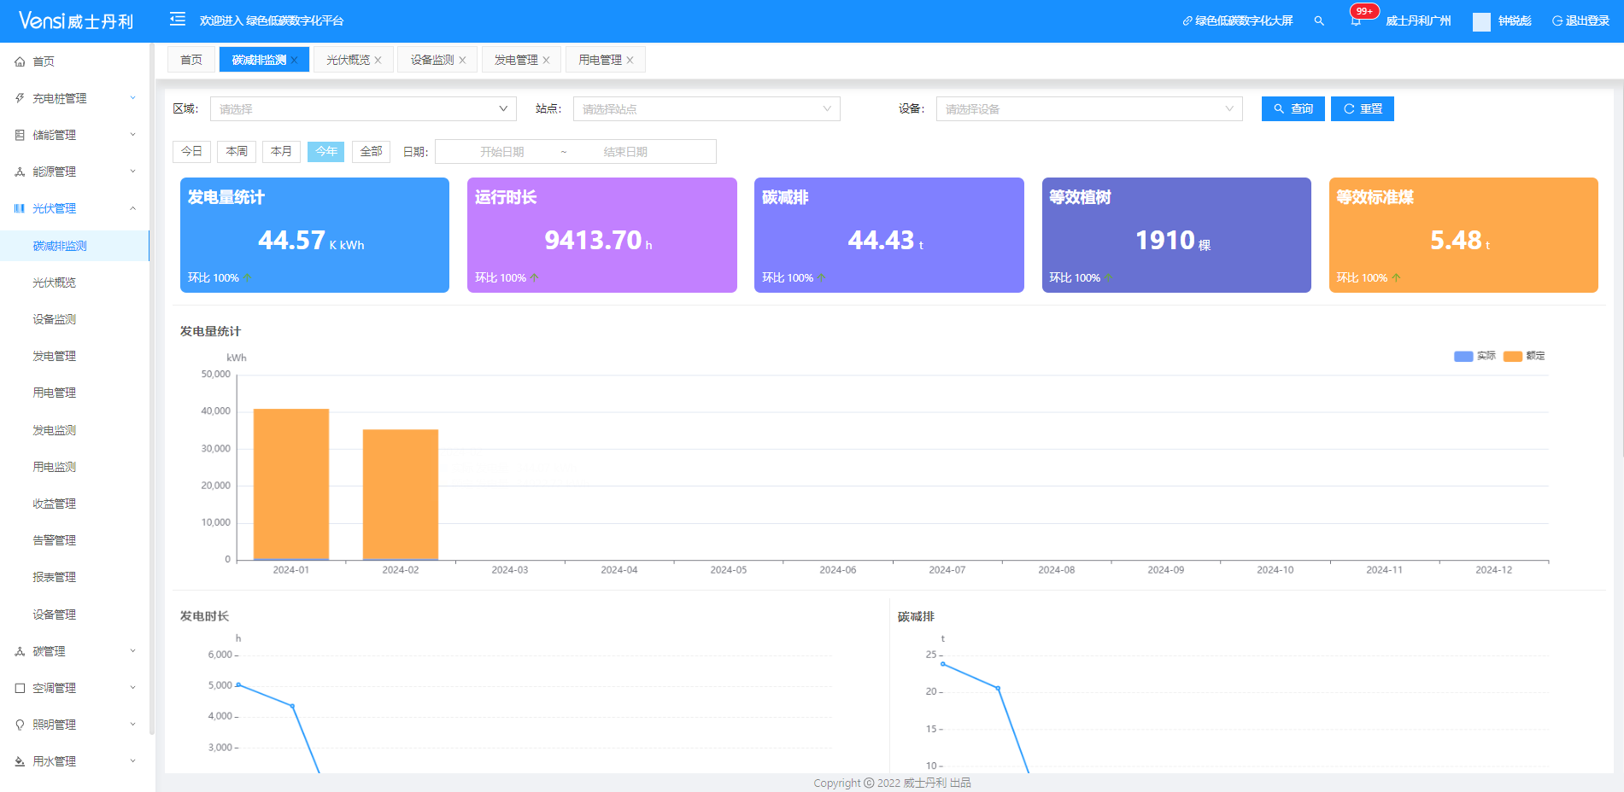Close the 光伏概览 tab
Image resolution: width=1624 pixels, height=792 pixels.
pyautogui.click(x=378, y=60)
